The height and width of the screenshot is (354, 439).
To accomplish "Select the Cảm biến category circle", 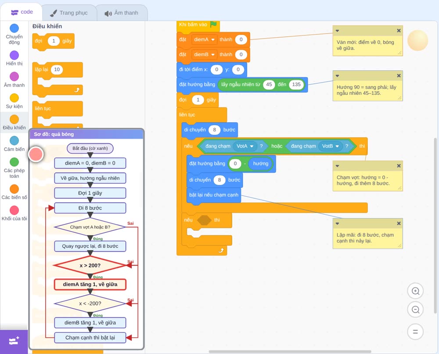I will (x=14, y=141).
